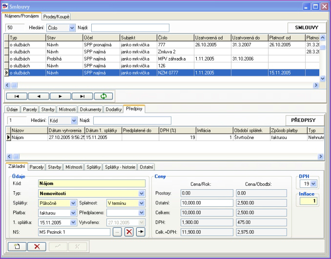The image size is (331, 259).
Task: Sort contracts by Stav column header
Action: pyautogui.click(x=64, y=38)
